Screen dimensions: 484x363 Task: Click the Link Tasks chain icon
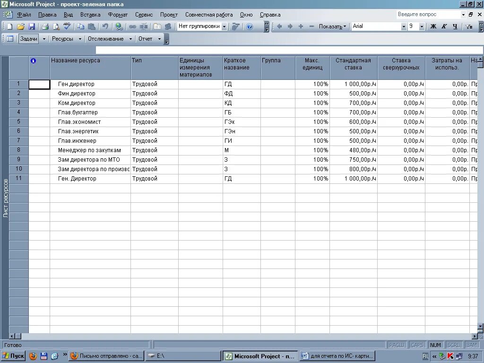pyautogui.click(x=132, y=26)
